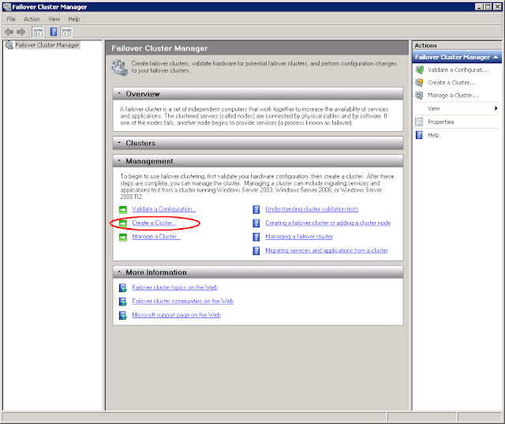Open Help from the toolbar question mark

pyautogui.click(x=54, y=32)
